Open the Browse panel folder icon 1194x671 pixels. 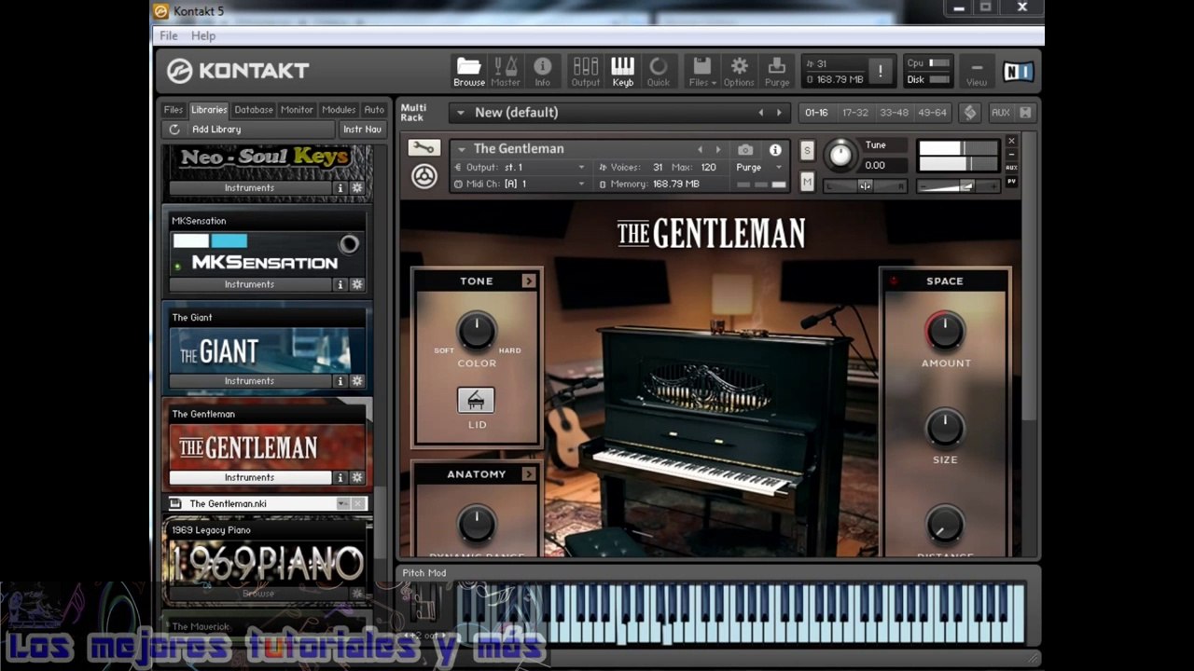(x=468, y=71)
